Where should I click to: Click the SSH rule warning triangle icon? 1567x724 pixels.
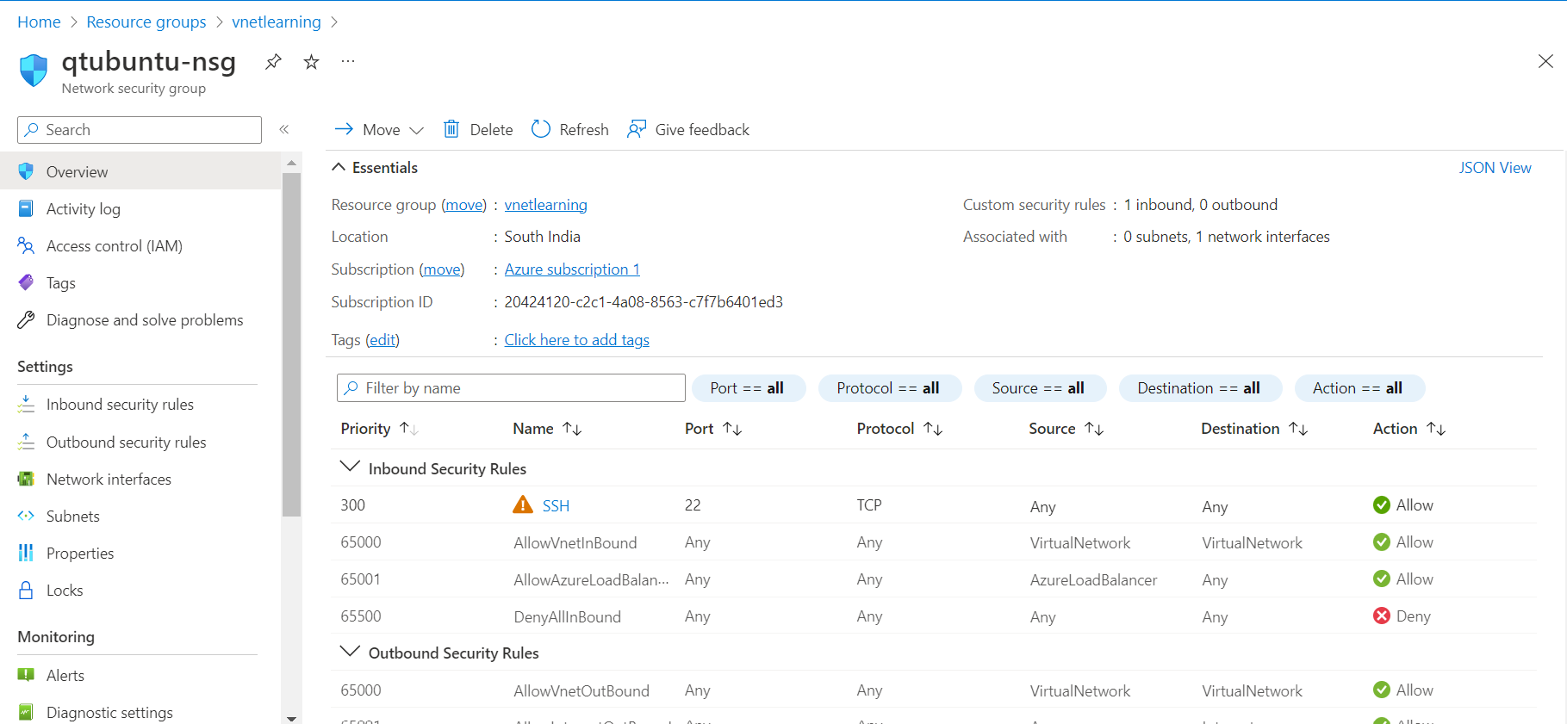pyautogui.click(x=523, y=504)
